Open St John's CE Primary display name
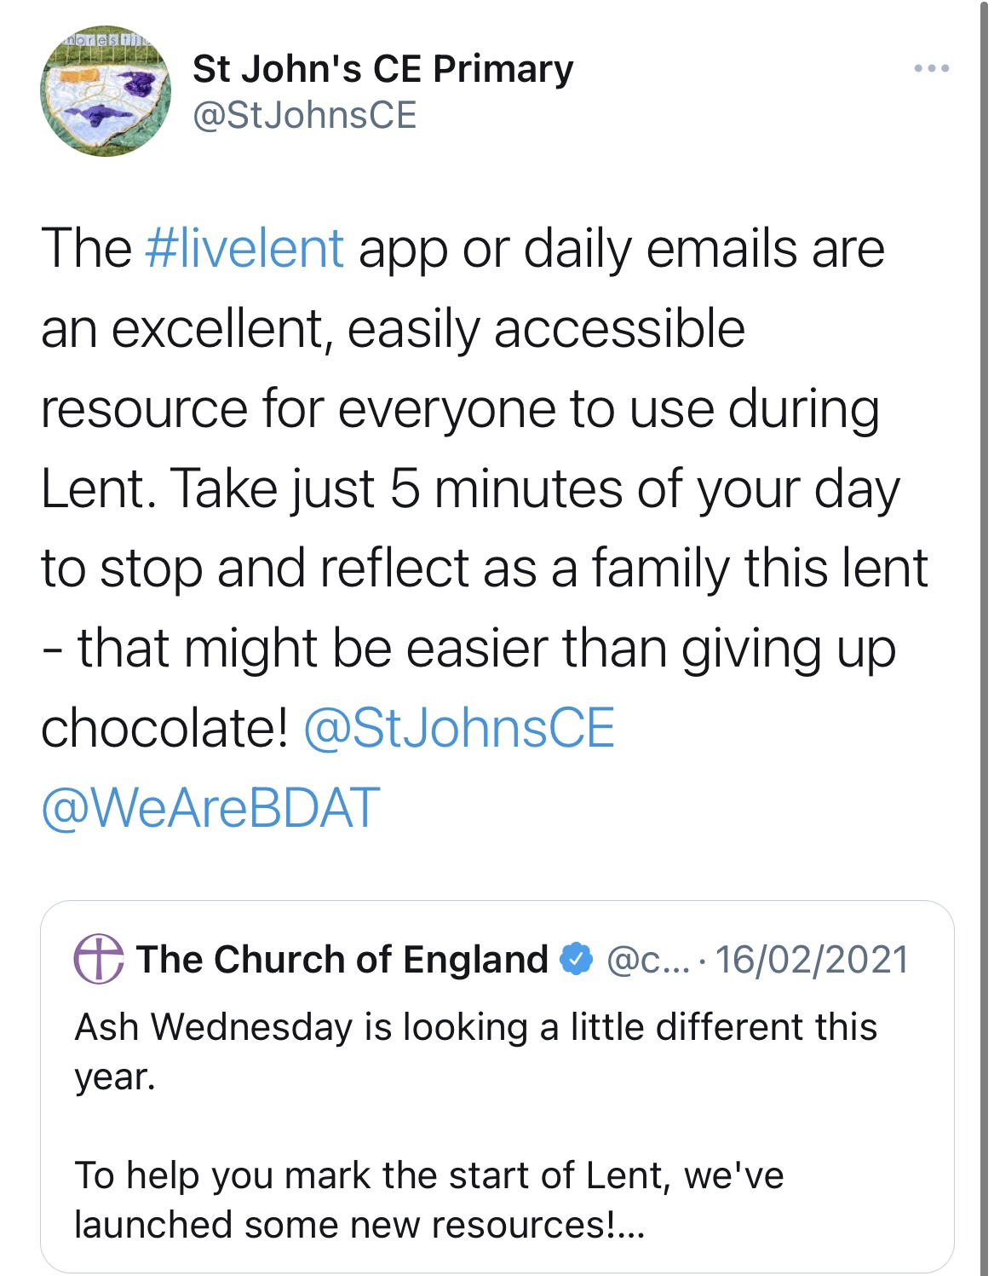994x1276 pixels. pyautogui.click(x=383, y=69)
